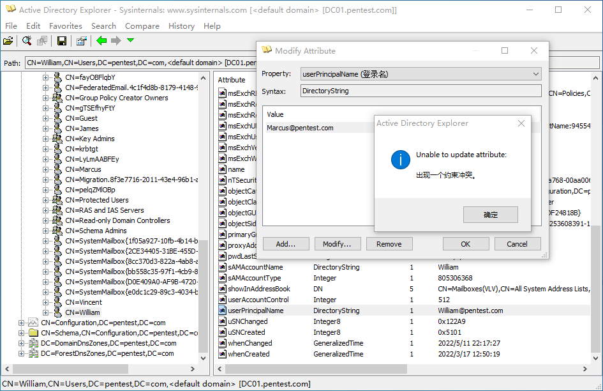Click the 2022/5/11 22:17:27 whenChanged value

point(469,343)
